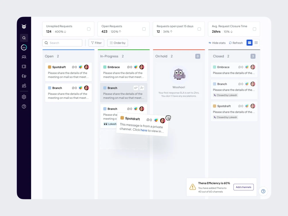
Task: Open the megaphone announcements sidebar icon
Action: tap(24, 76)
